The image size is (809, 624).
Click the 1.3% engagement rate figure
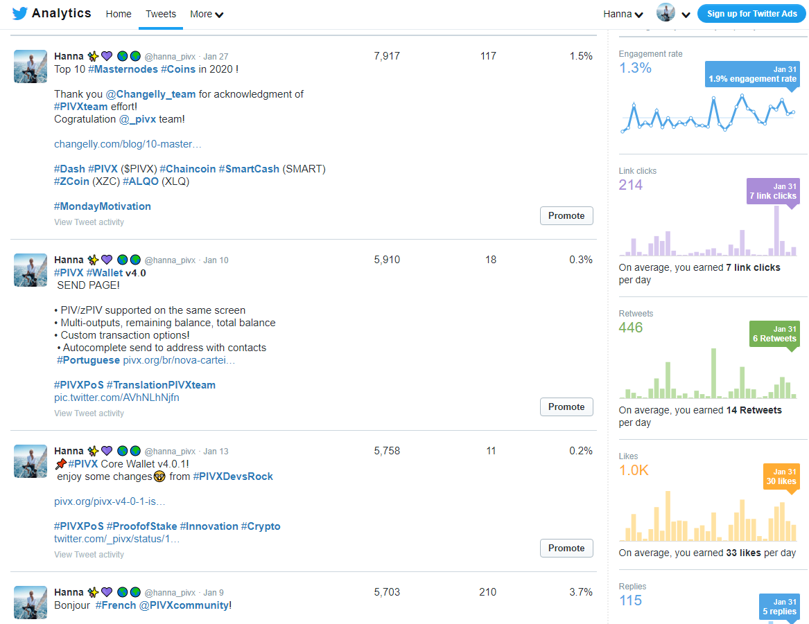(635, 68)
